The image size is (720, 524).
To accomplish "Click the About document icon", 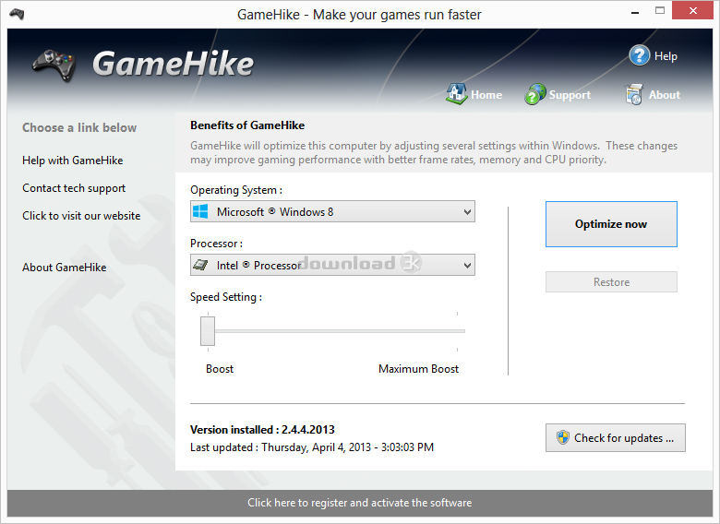I will 633,94.
